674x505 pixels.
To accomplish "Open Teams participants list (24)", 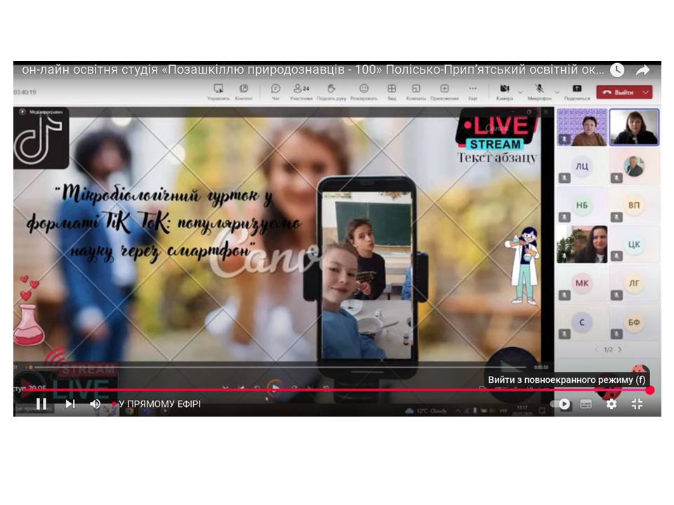I will [x=301, y=91].
